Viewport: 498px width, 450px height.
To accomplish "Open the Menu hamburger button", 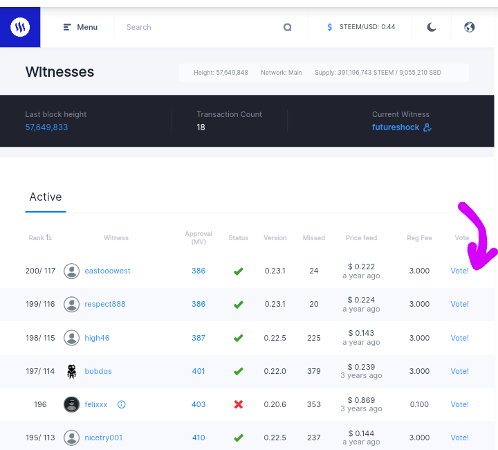I will [x=80, y=27].
